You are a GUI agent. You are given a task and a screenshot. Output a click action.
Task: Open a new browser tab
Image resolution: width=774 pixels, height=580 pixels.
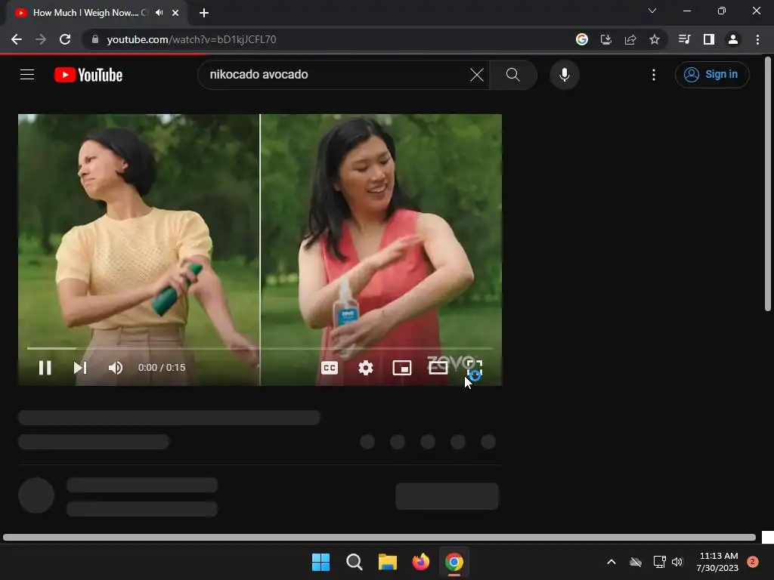(x=204, y=13)
